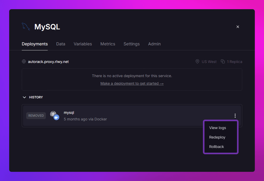The image size is (264, 181).
Task: Select Redeploy in the deployment menu
Action: point(217,137)
